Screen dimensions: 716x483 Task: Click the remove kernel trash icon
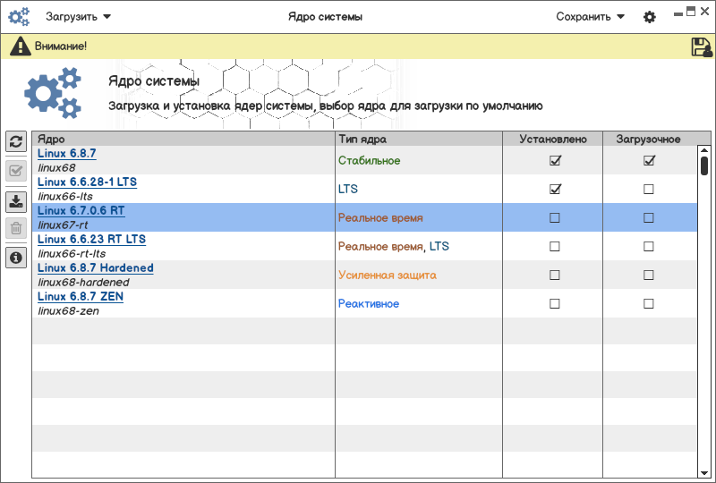click(15, 228)
